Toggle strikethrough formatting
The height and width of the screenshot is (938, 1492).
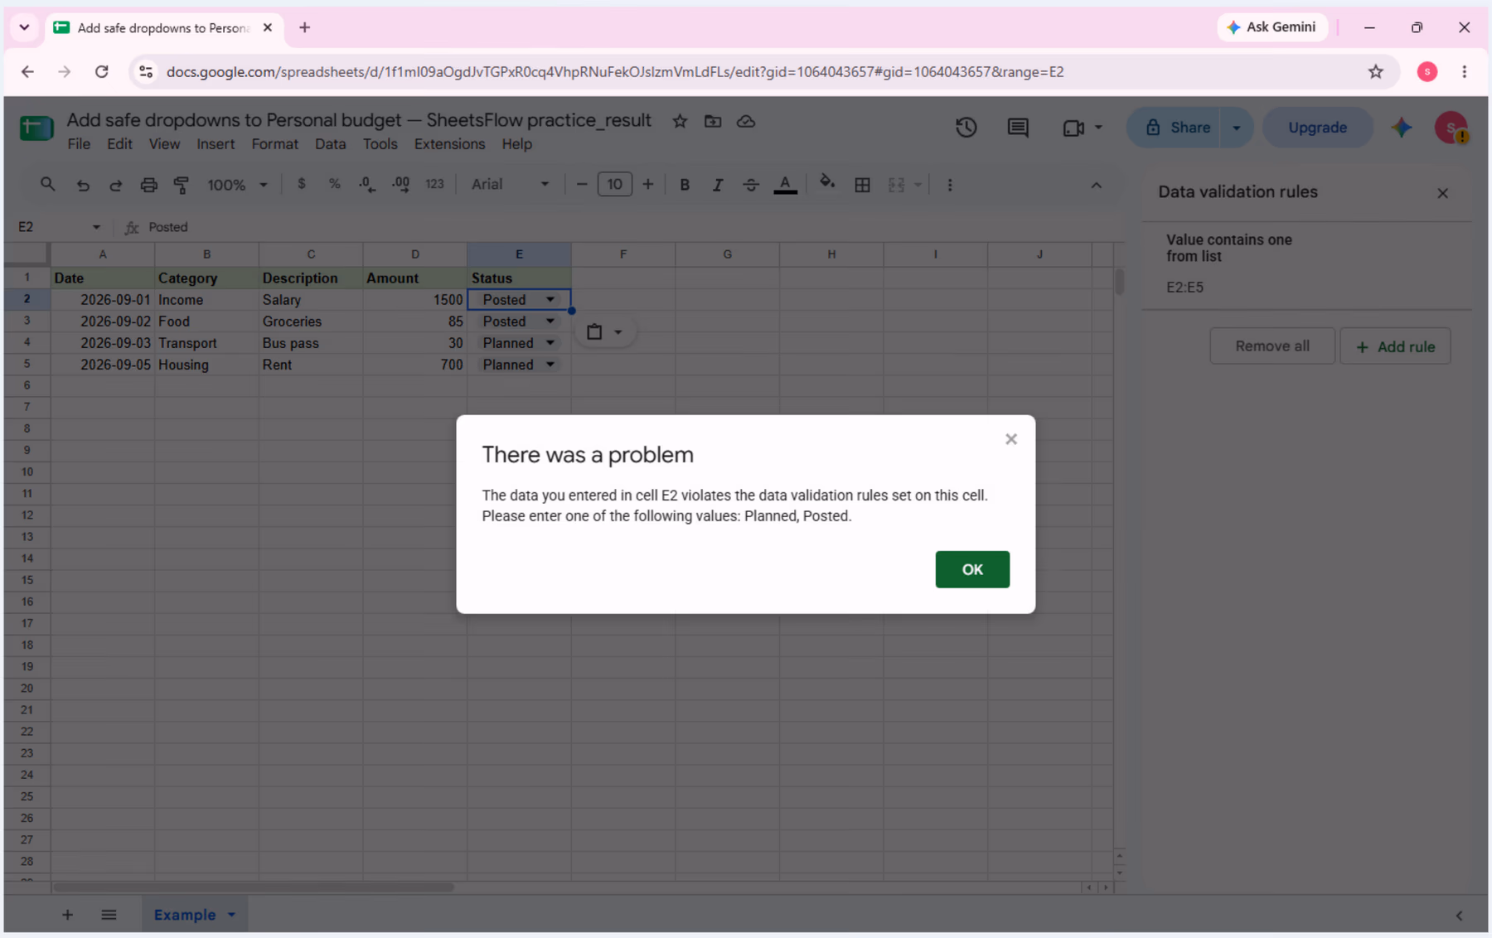click(x=751, y=185)
